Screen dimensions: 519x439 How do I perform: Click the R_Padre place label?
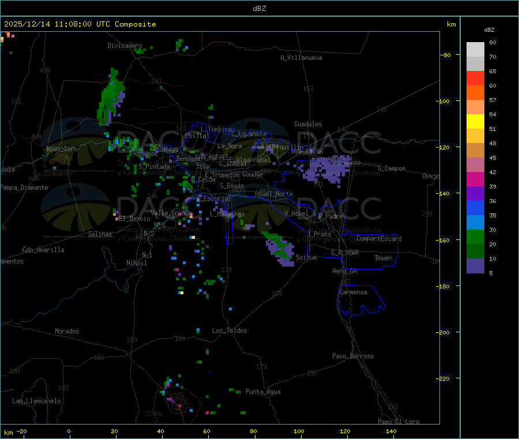click(x=330, y=216)
